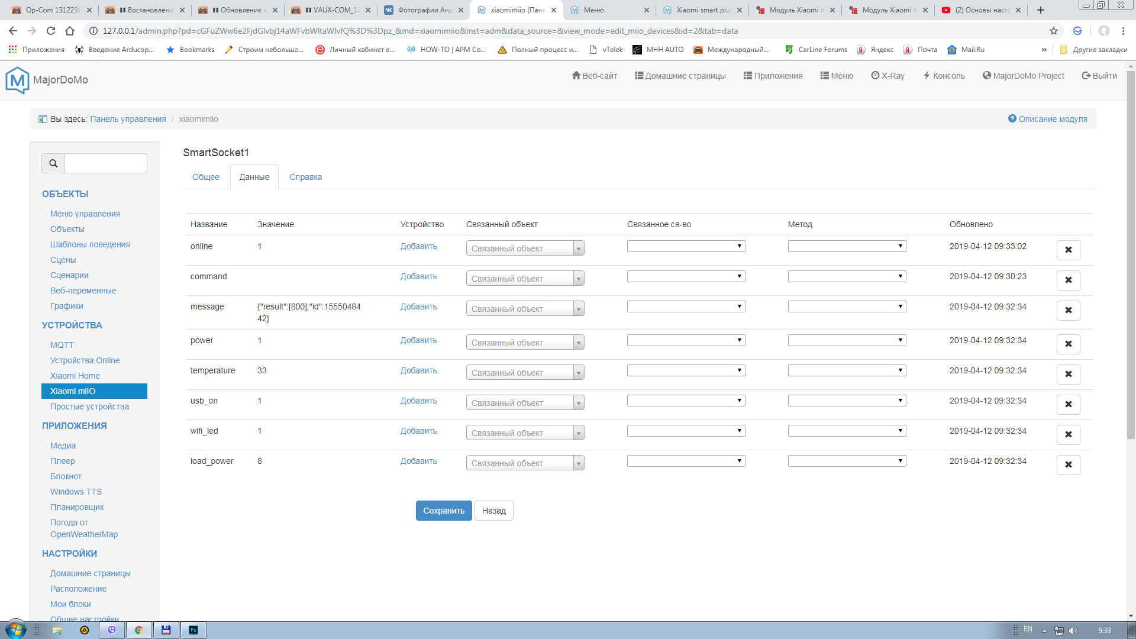The image size is (1136, 639).
Task: Delete the temperature property row
Action: 1068,374
